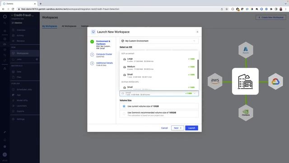
Task: Close the Domino browser tab
Action: coord(35,4)
